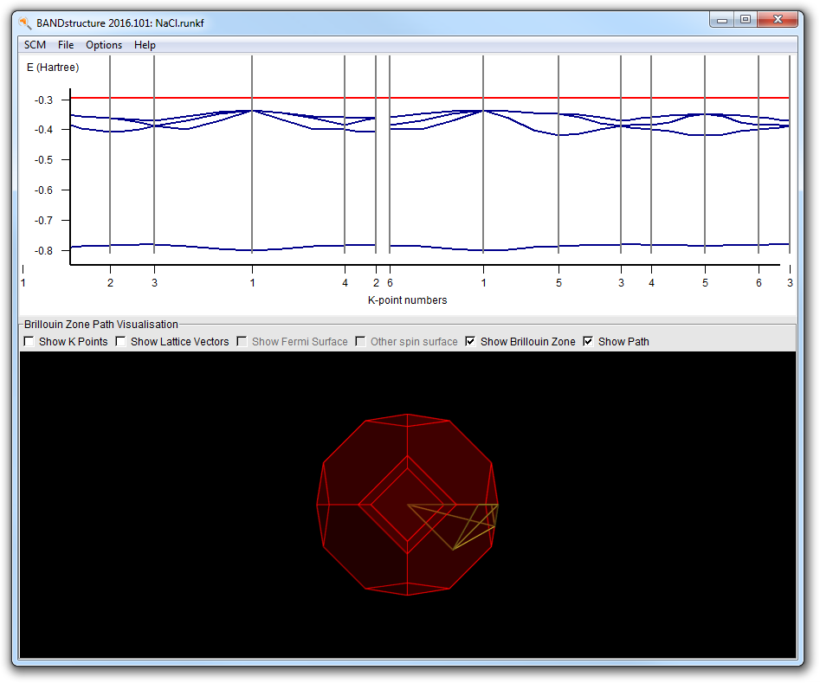Image resolution: width=820 pixels, height=683 pixels.
Task: Click the -0.6 energy axis value
Action: [x=44, y=190]
